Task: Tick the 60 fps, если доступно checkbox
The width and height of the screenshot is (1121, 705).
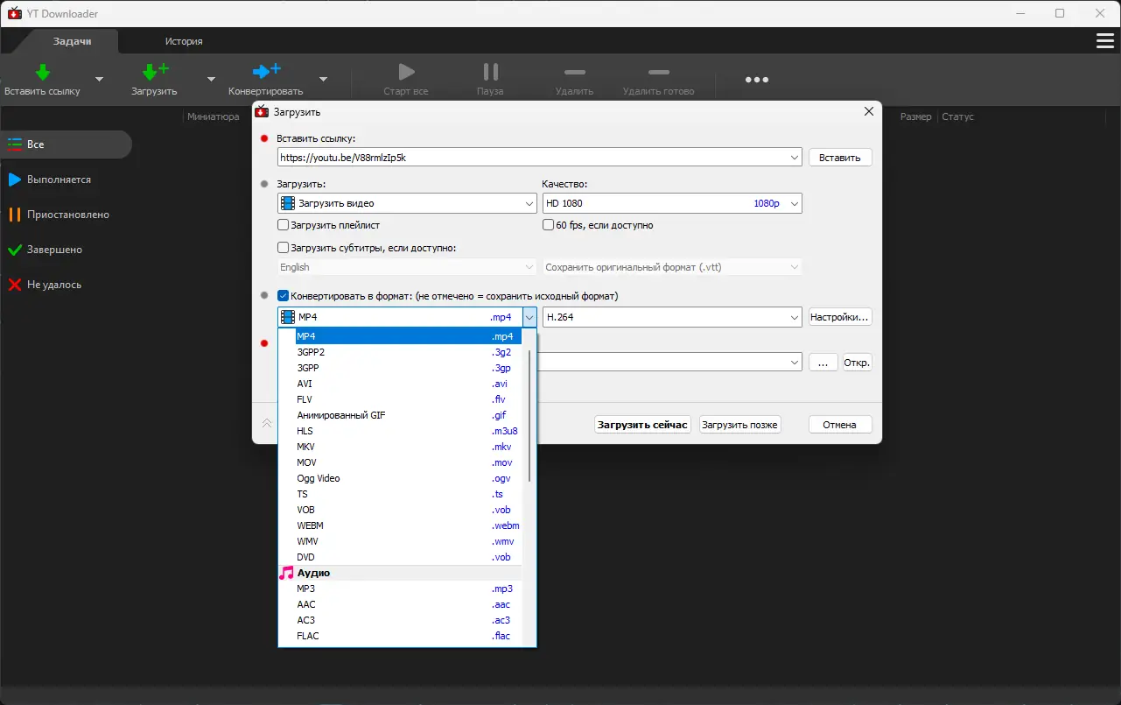Action: (548, 225)
